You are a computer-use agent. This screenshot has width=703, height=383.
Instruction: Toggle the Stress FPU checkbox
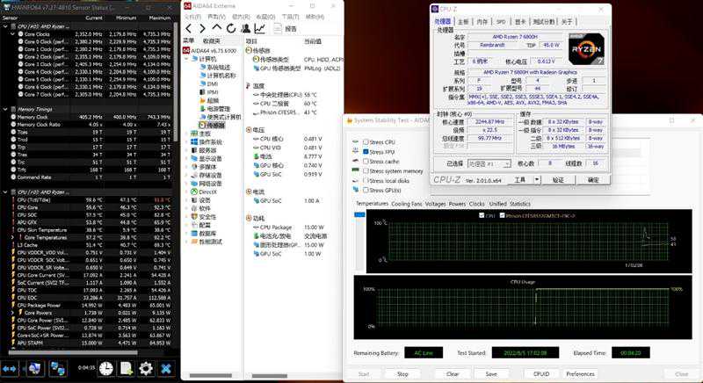pyautogui.click(x=366, y=151)
